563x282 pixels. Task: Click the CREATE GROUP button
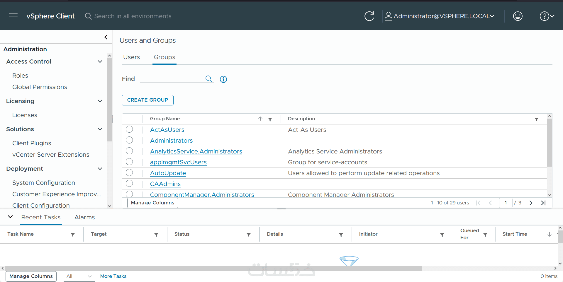147,100
